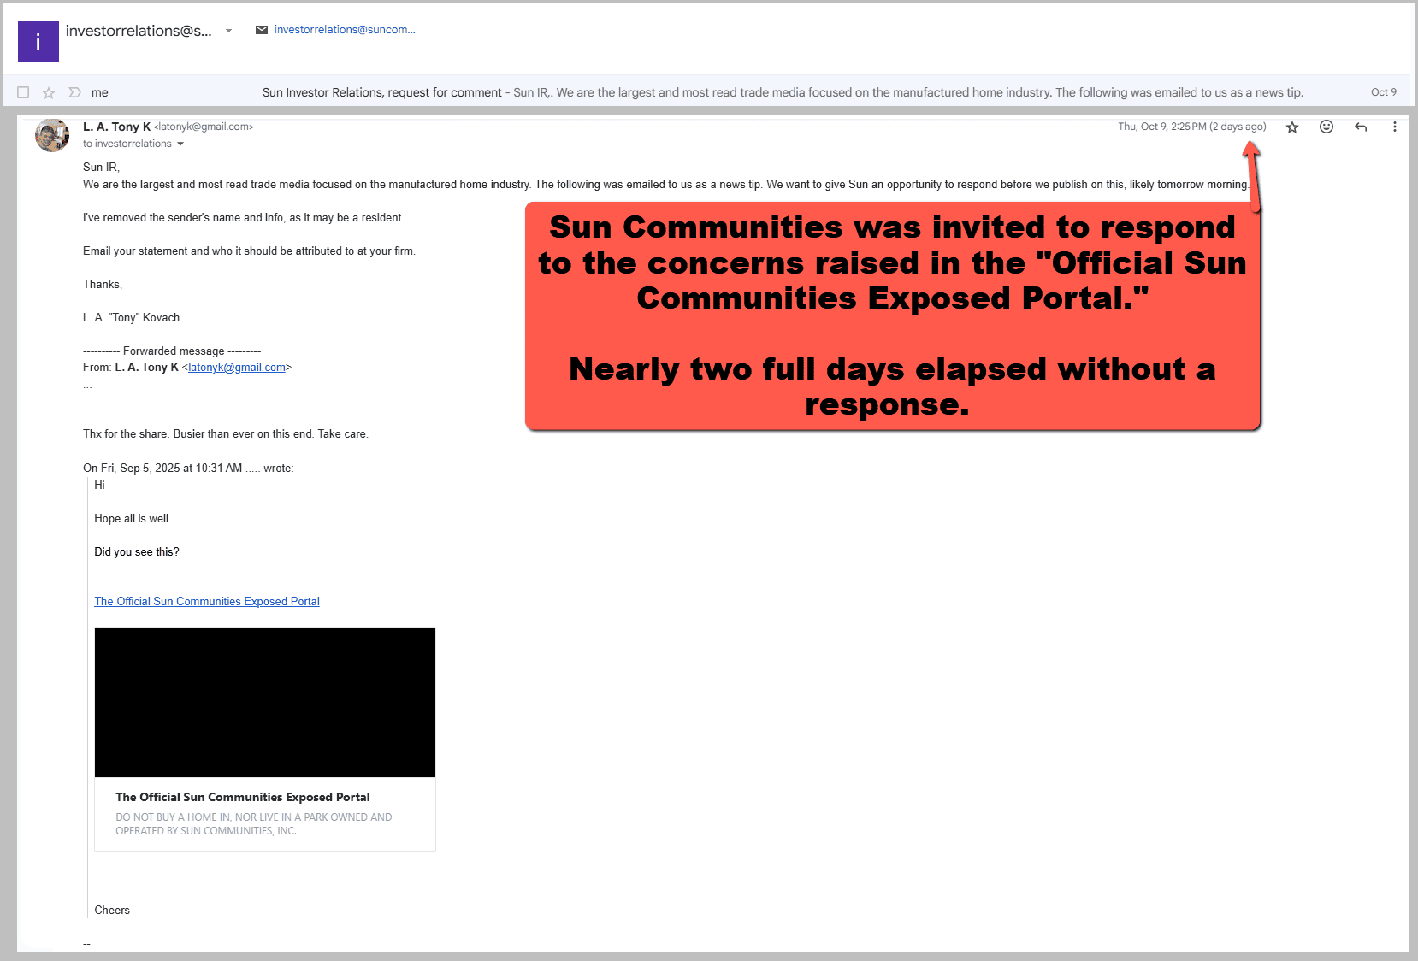Click the purple 'i' contact avatar
Viewport: 1418px width, 961px height.
(38, 42)
